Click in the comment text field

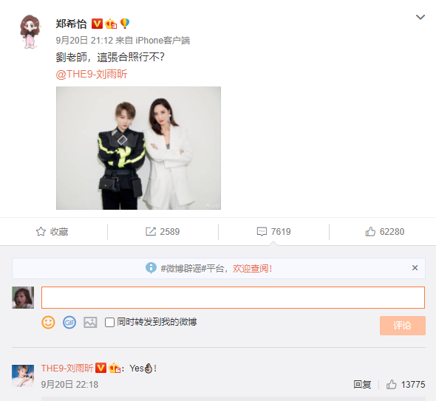tap(233, 298)
